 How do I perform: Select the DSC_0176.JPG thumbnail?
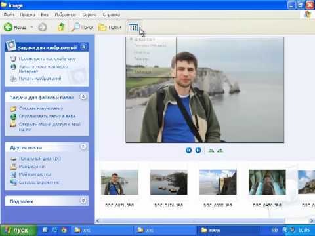pyautogui.click(x=169, y=182)
